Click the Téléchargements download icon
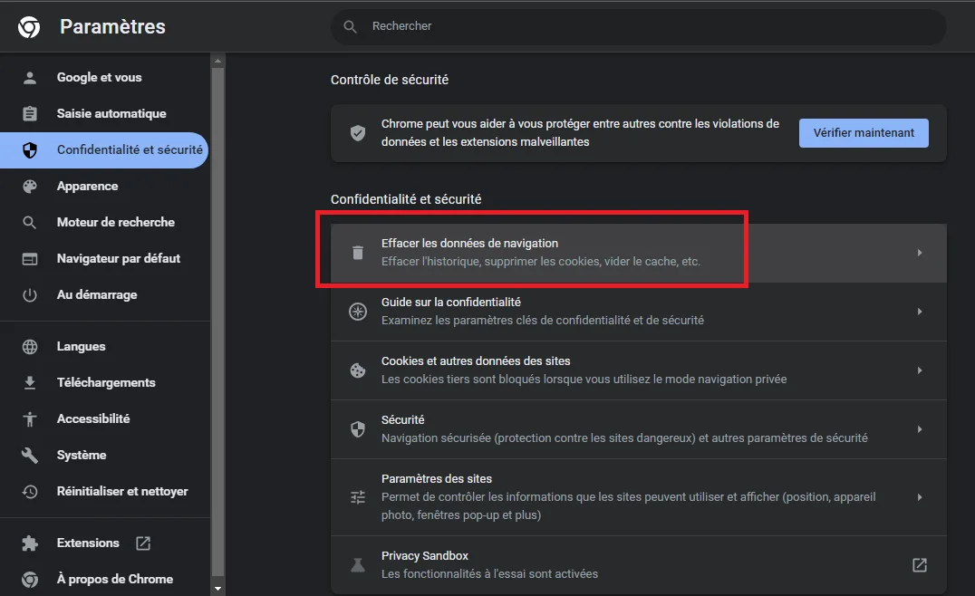This screenshot has height=596, width=975. point(30,383)
